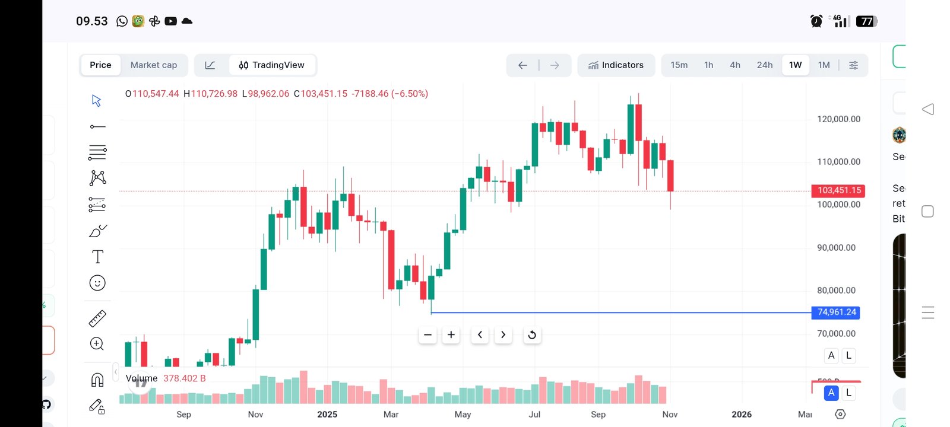Toggle lock drawing mode pencil icon
Screen dimensions: 950x427
(97, 406)
